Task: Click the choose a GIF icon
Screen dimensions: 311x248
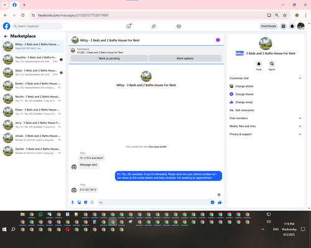Action: click(x=92, y=202)
